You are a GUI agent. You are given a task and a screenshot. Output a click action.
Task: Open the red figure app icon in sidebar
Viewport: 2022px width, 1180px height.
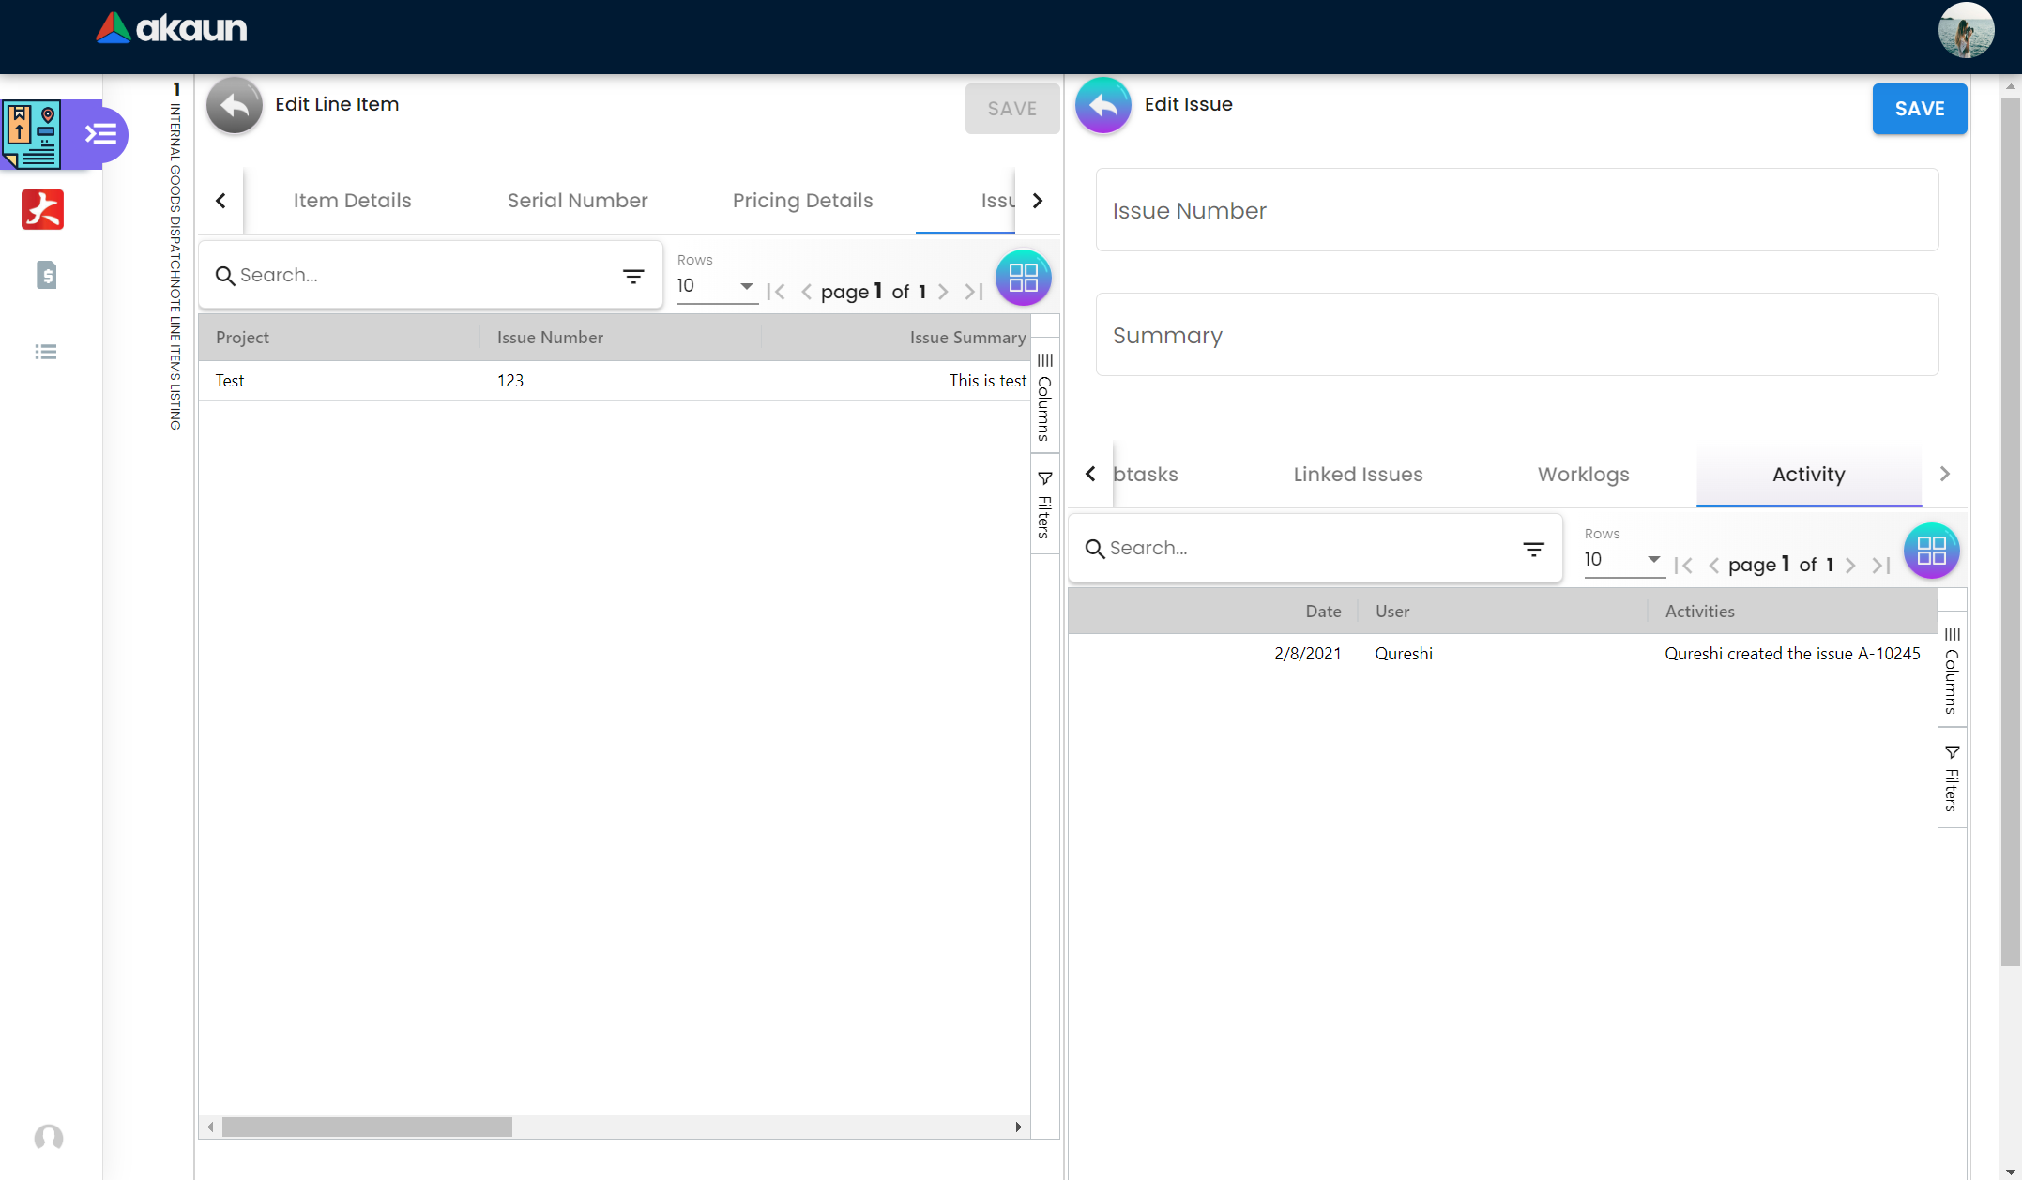pyautogui.click(x=42, y=209)
